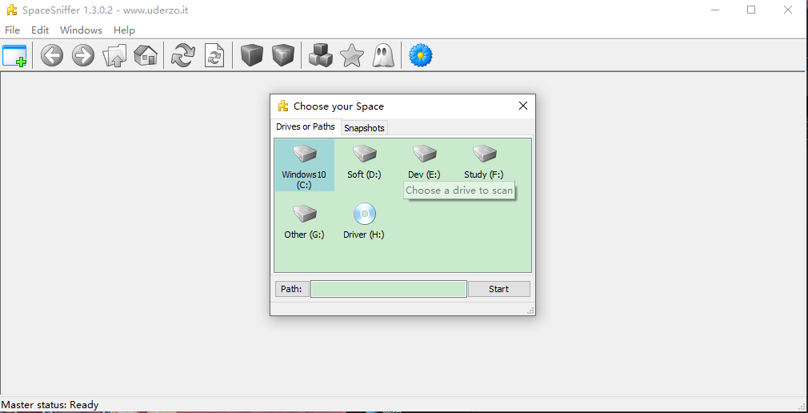
Task: Click inside the path input field
Action: 389,289
